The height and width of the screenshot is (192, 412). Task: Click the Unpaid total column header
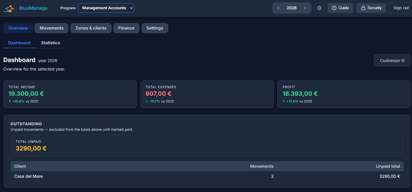pyautogui.click(x=388, y=166)
